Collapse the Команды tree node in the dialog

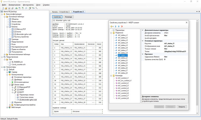tap(111, 76)
